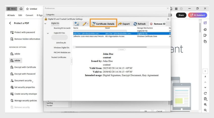Close the Preferences dialog
Image resolution: width=214 pixels, height=118 pixels.
point(168,9)
